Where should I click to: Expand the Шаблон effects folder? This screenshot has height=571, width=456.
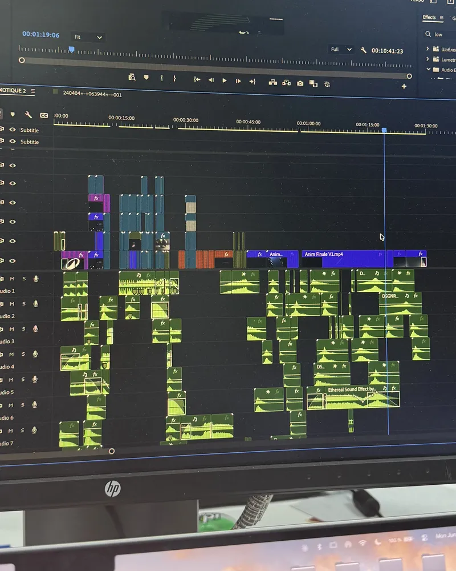(427, 49)
